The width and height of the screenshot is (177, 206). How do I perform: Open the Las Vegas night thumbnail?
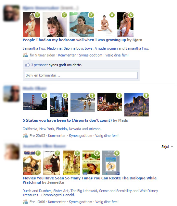(109, 102)
